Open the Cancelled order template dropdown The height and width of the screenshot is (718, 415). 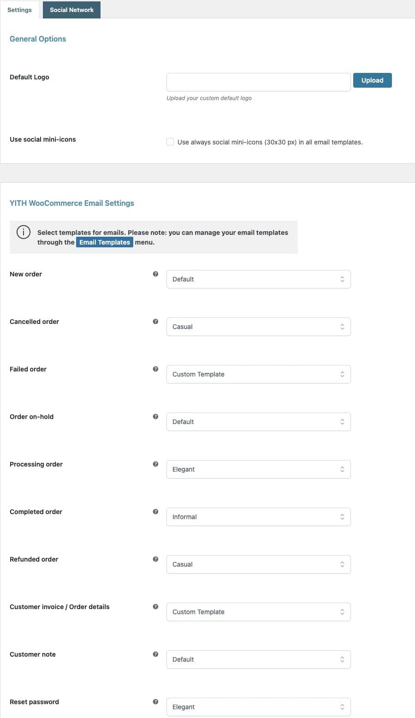click(259, 327)
